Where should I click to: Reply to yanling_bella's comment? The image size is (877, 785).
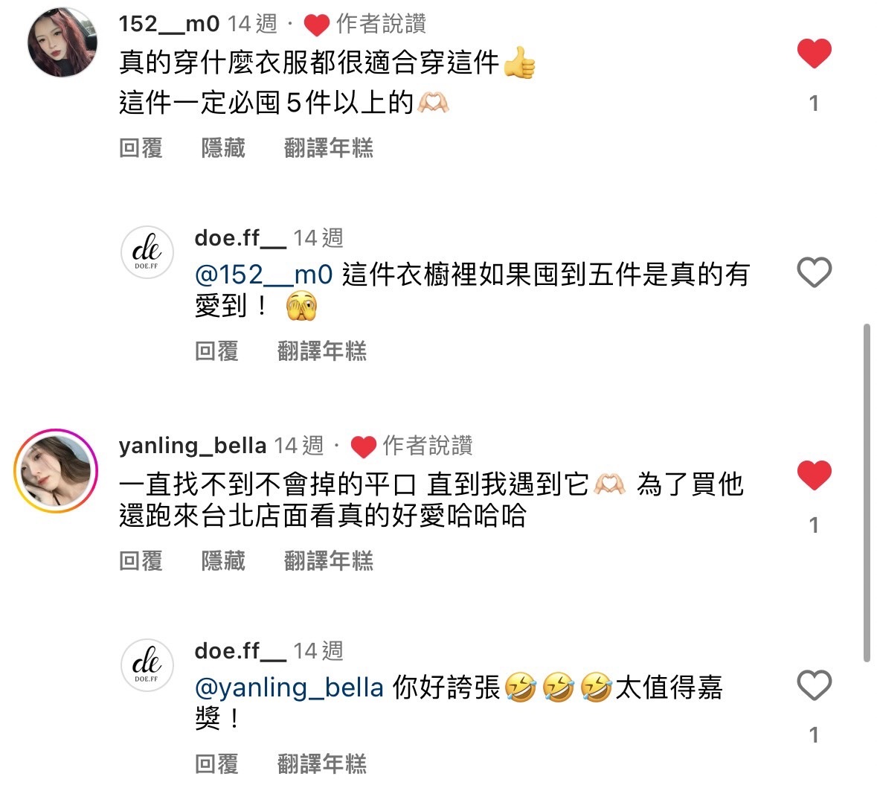(141, 561)
